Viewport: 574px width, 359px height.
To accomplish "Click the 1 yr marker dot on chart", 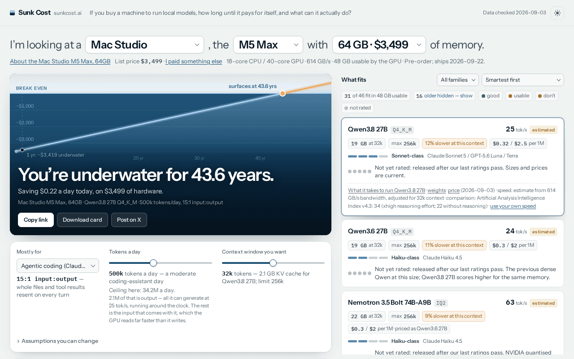I will pyautogui.click(x=22, y=150).
